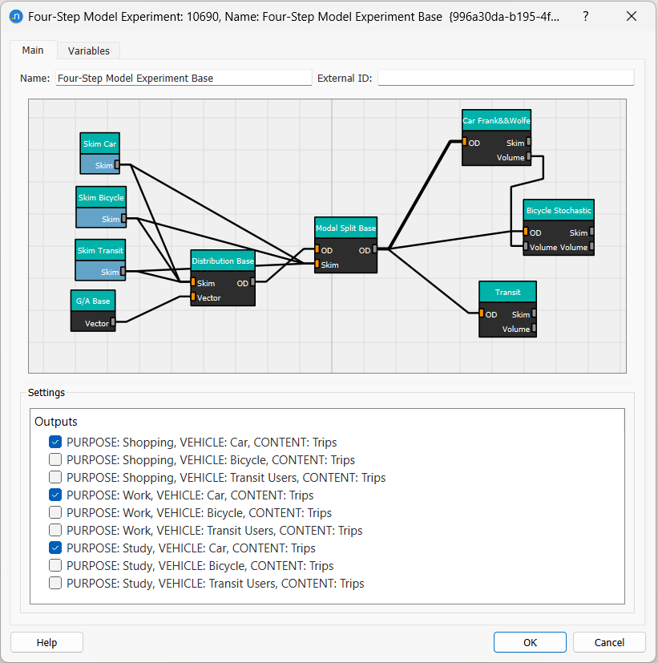Select the Bicycle Stochastic node

[x=558, y=209]
